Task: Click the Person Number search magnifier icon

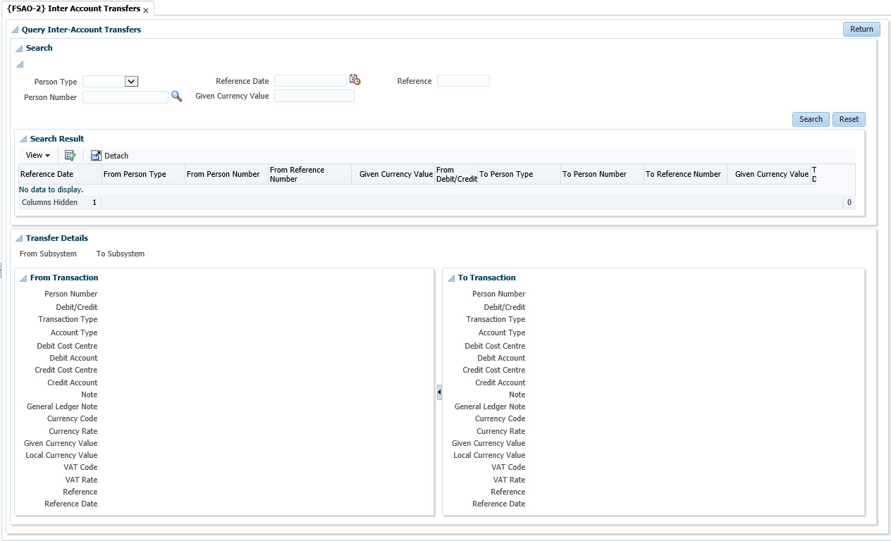Action: coord(176,97)
